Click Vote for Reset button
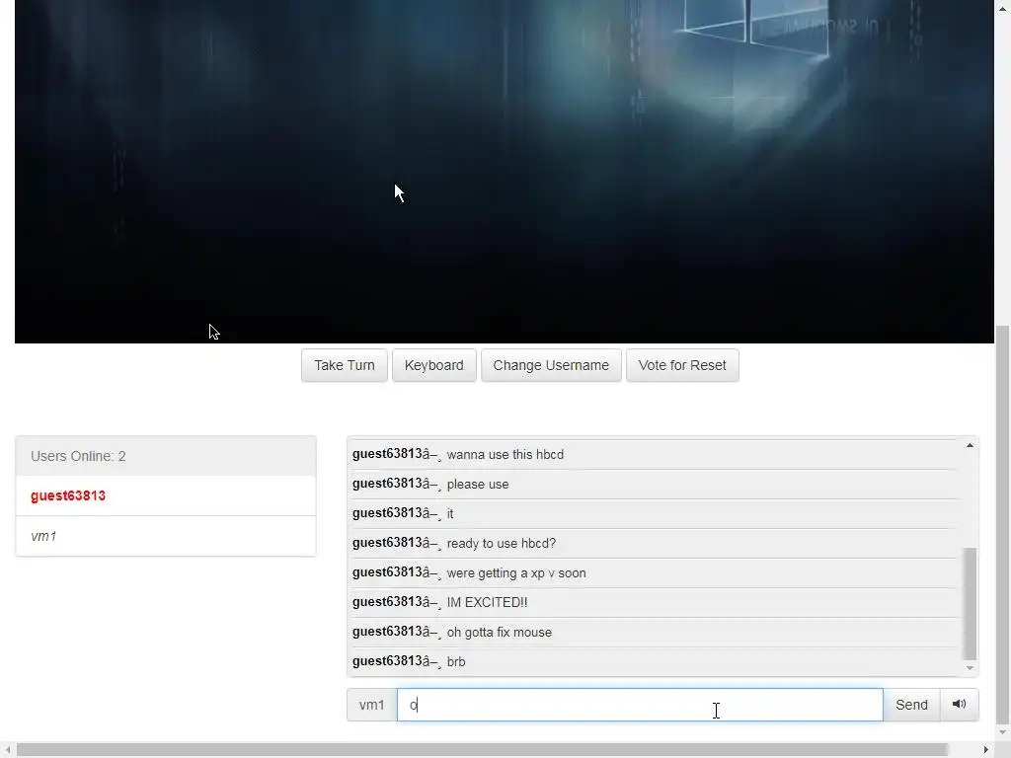Screen dimensions: 1011x758 682,365
